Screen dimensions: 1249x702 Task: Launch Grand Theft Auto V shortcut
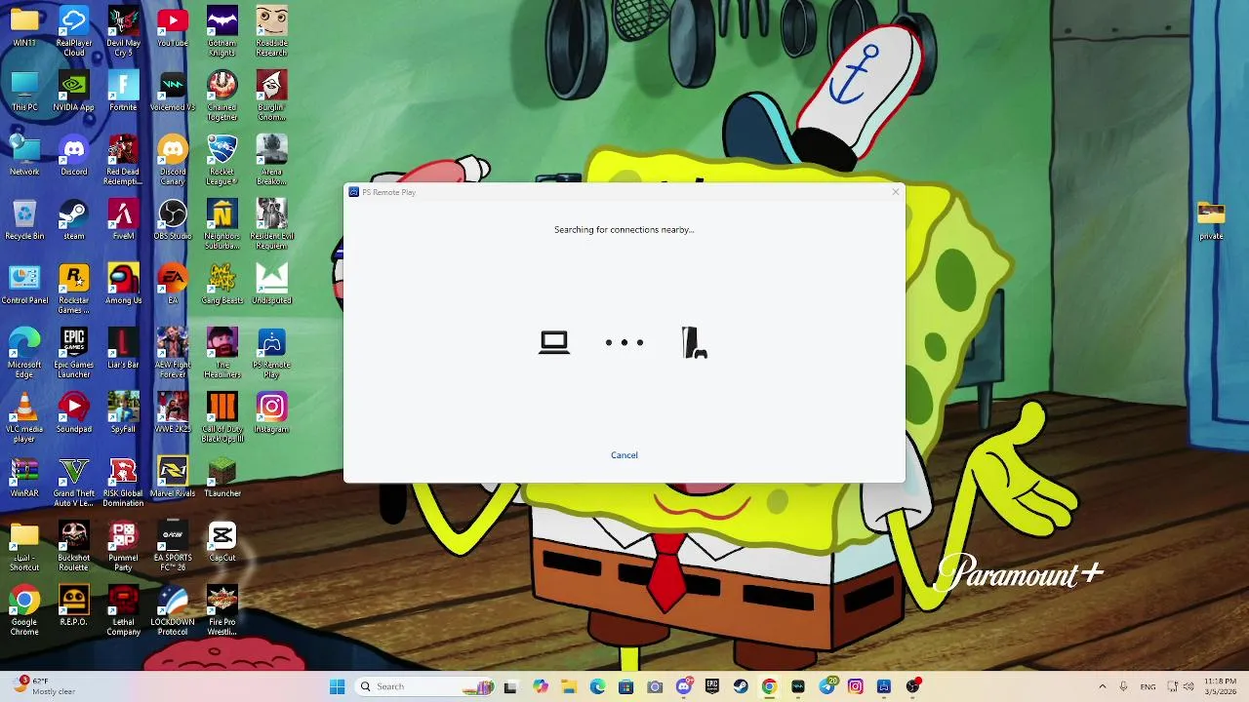point(74,482)
